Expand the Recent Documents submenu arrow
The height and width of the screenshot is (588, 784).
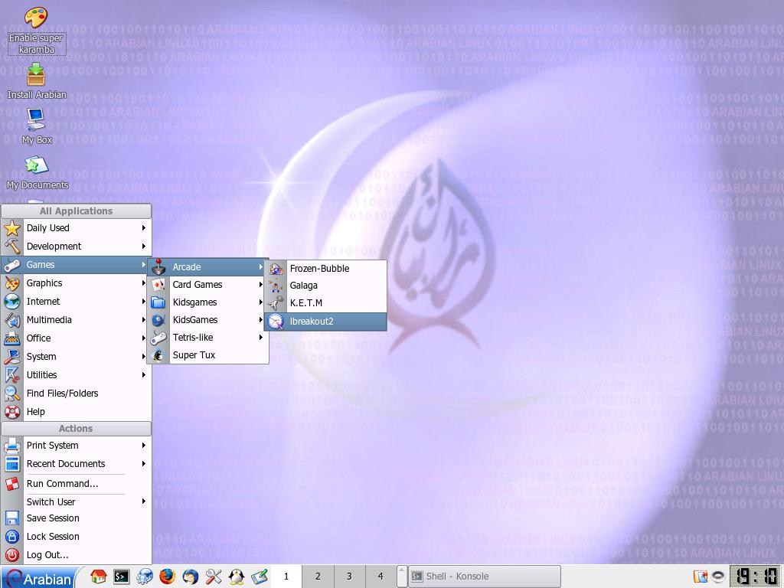(x=143, y=464)
